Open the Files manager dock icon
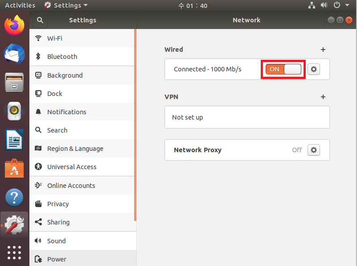Screen dimensions: 357x266 (14, 82)
